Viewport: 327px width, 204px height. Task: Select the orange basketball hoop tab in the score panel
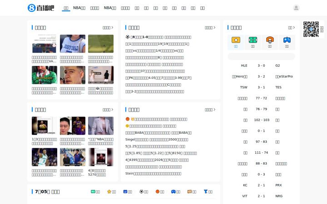(270, 42)
